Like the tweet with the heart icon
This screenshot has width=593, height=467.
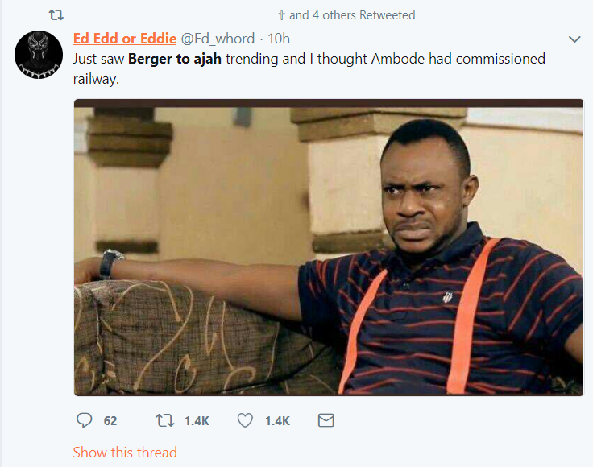245,420
